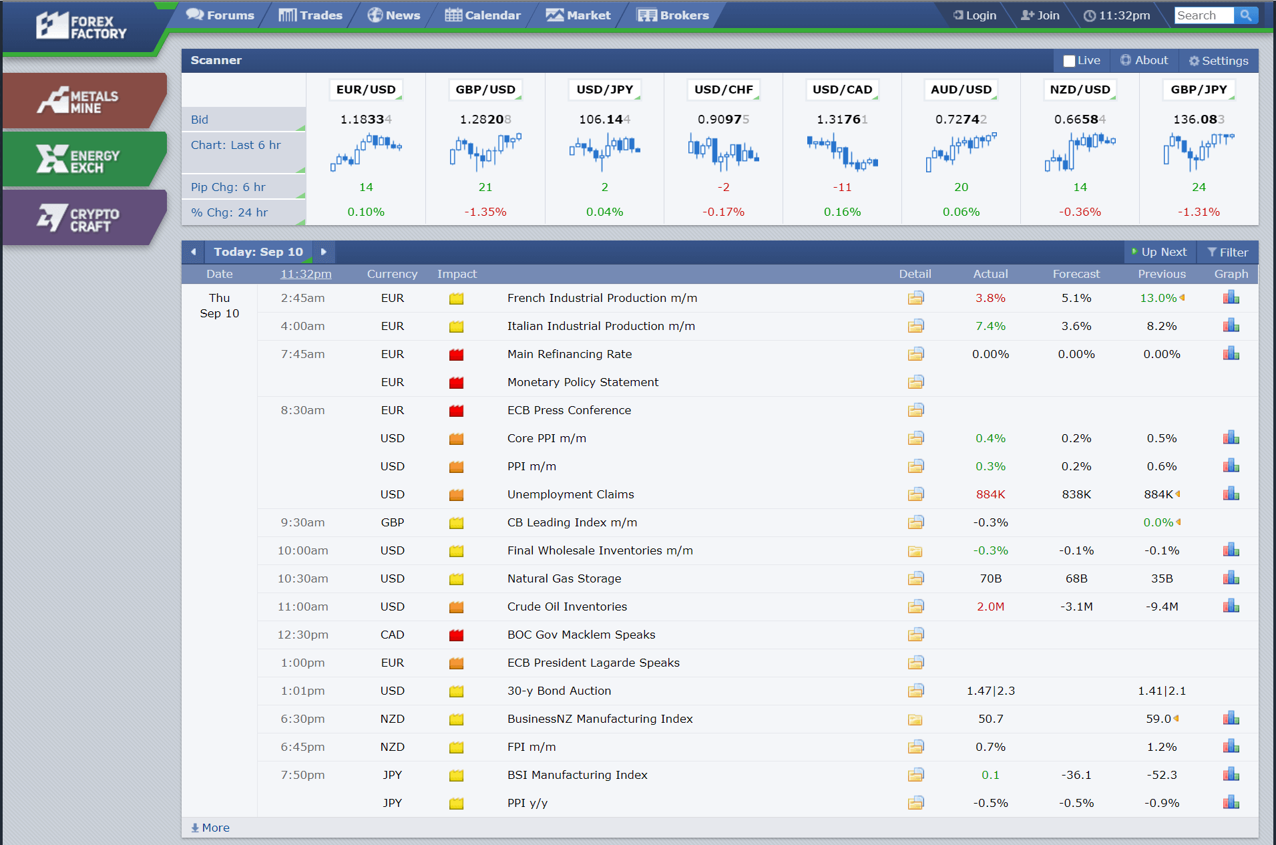Go to the Crypto Craft site

(85, 218)
